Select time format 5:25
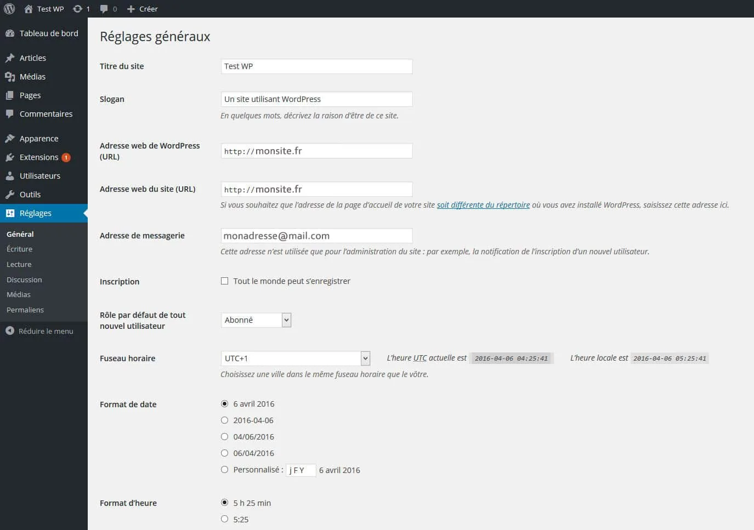 tap(224, 519)
